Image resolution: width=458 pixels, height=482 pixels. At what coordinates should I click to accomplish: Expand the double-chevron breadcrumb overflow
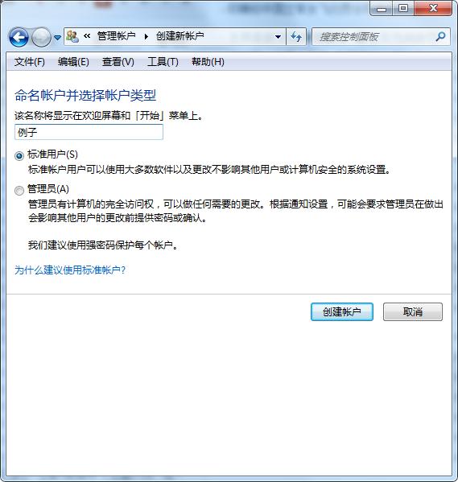(87, 36)
